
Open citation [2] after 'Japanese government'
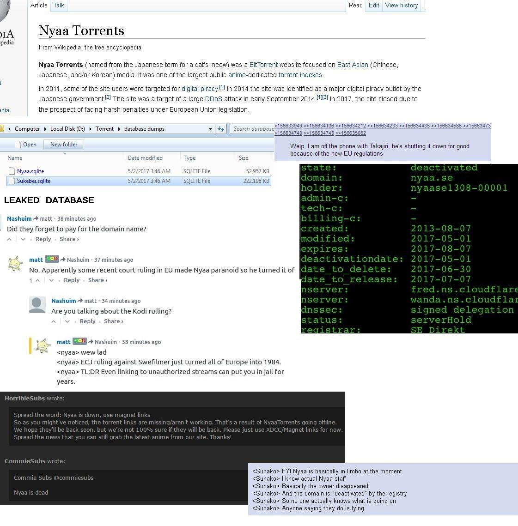tap(108, 97)
